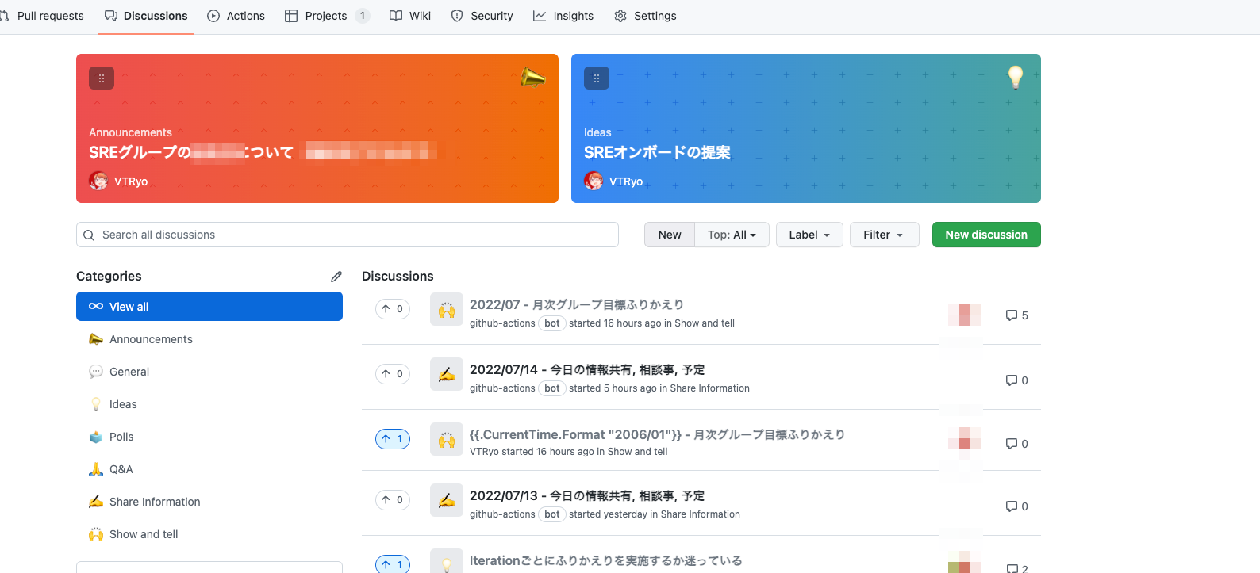
Task: Click Show and tell link in 2022/07 discussion
Action: tap(705, 323)
